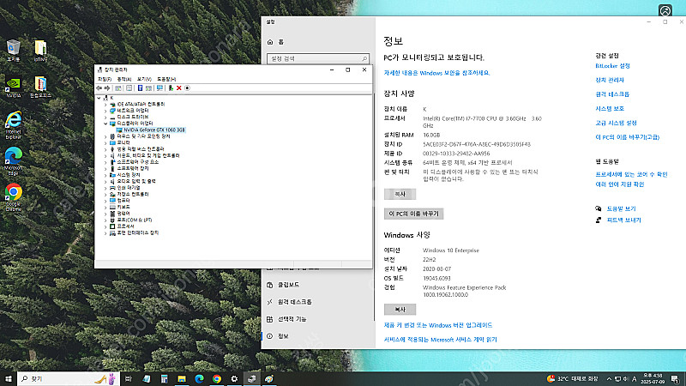
Task: Open the Internet Explorer desktop icon
Action: point(13,125)
